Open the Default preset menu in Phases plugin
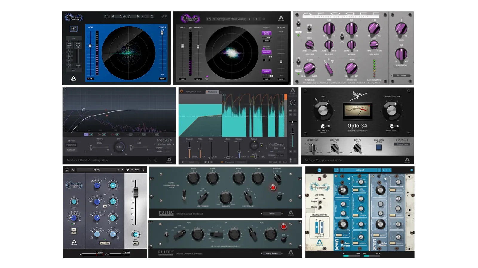This screenshot has height=268, width=478. (360, 170)
